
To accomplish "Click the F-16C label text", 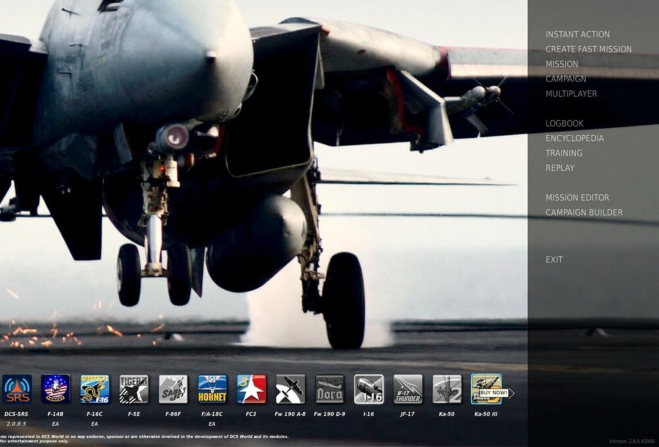I will point(94,414).
